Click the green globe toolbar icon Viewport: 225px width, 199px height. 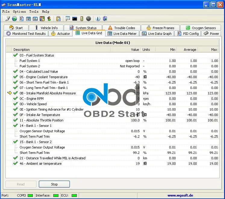click(x=14, y=19)
